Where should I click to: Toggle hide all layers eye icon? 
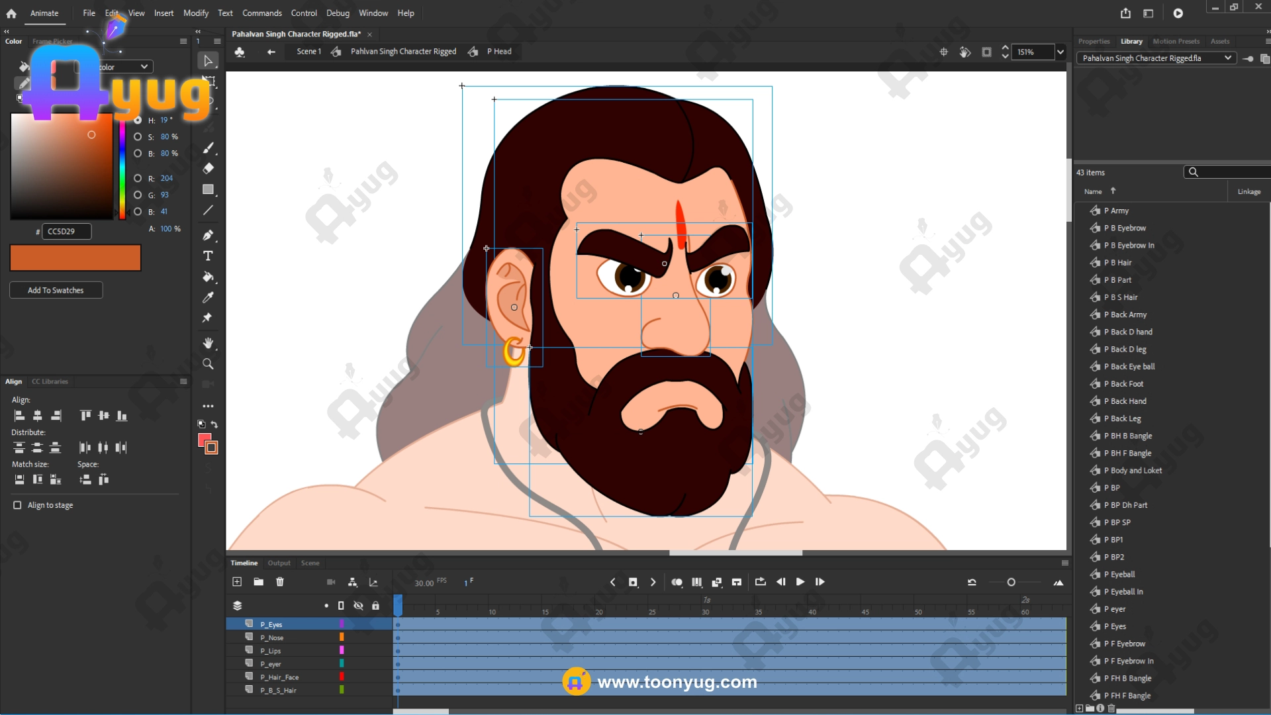pyautogui.click(x=358, y=606)
